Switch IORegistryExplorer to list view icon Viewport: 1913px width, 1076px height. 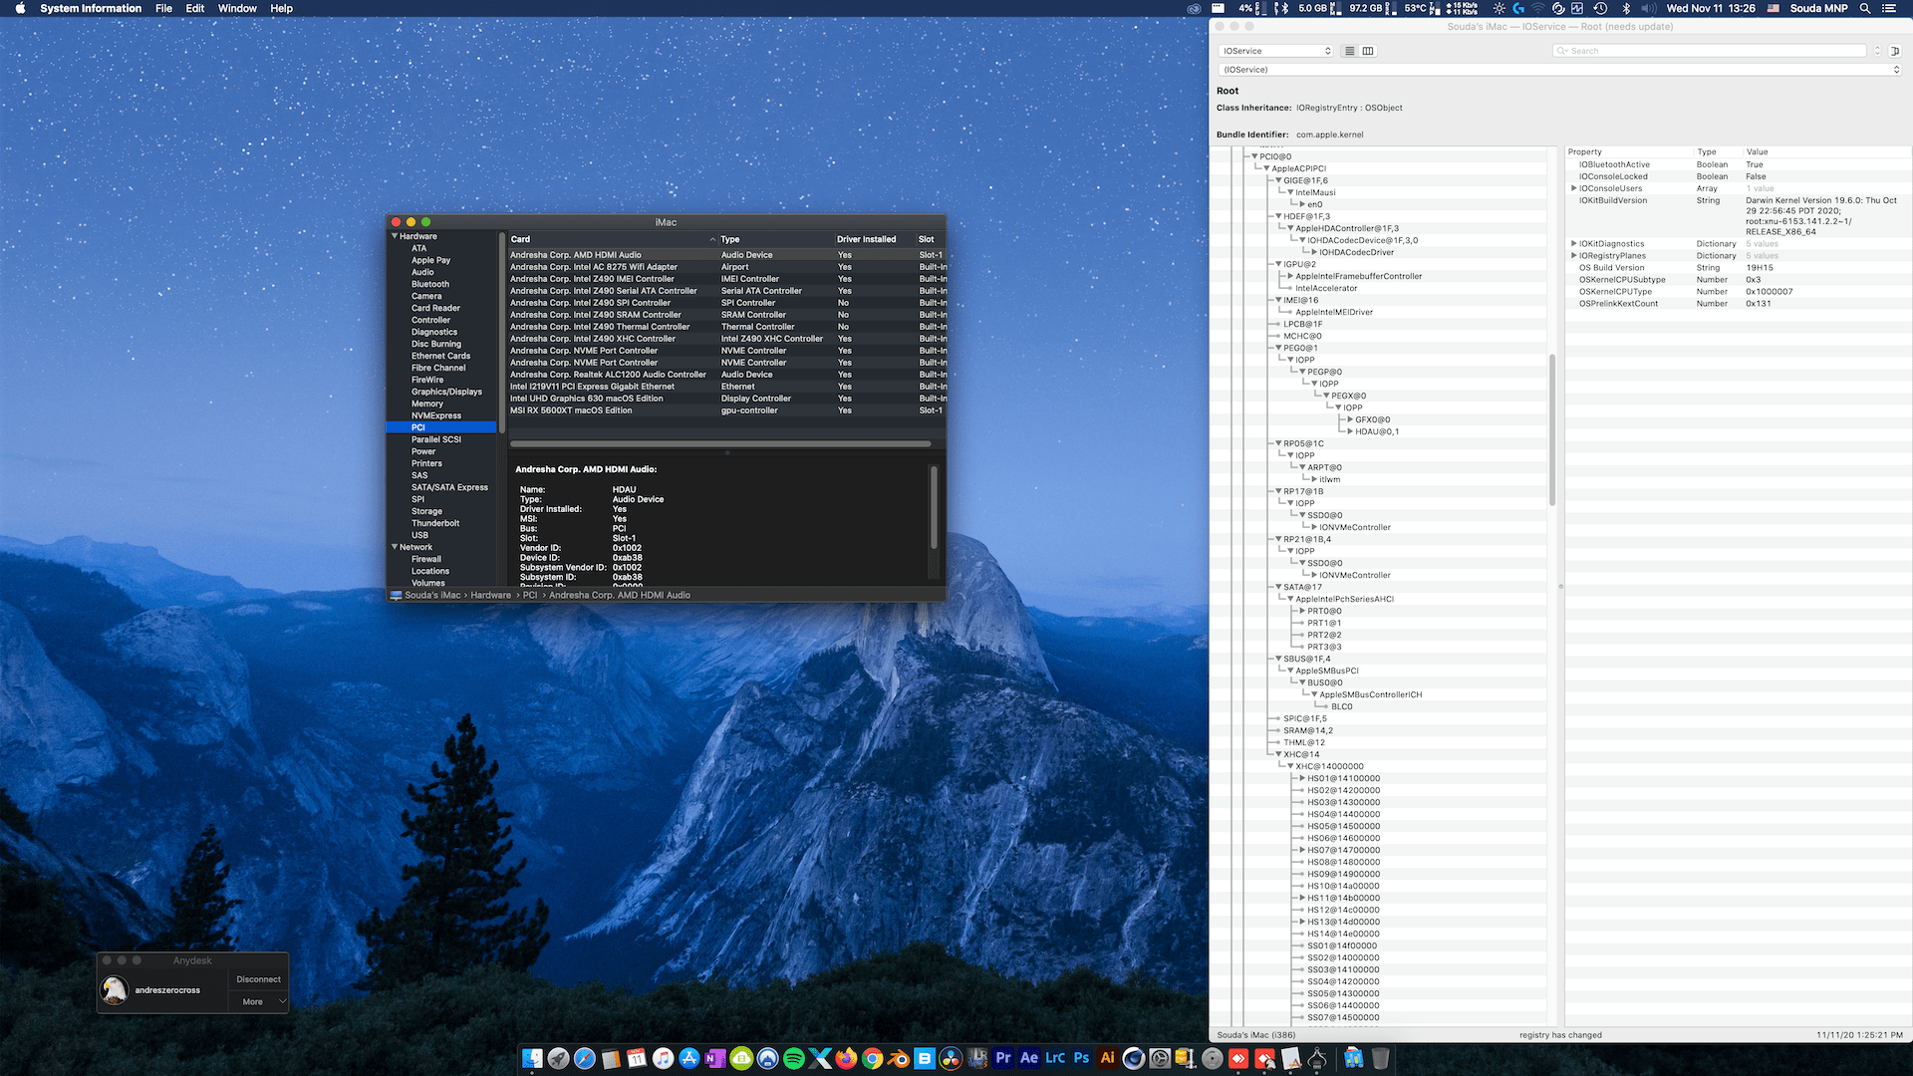pos(1350,51)
